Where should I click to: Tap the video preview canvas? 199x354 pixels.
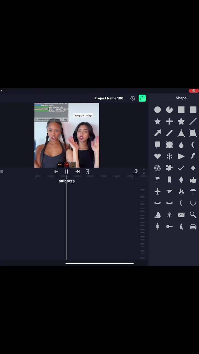[x=67, y=135]
